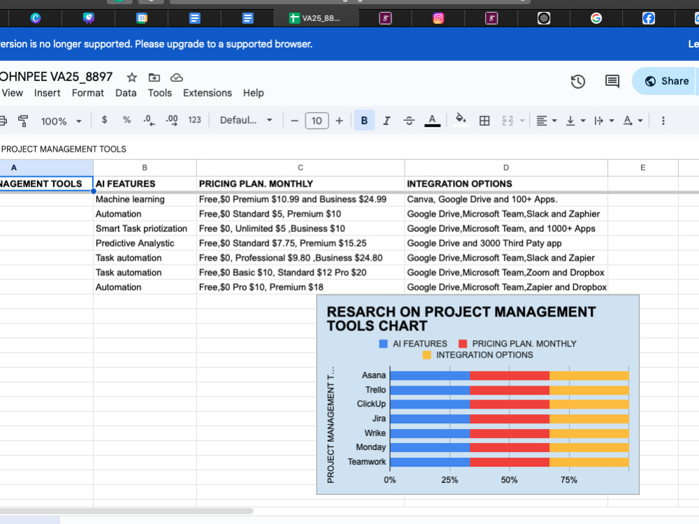Open the three-dot more toolbar menu
The image size is (699, 524).
click(x=663, y=121)
